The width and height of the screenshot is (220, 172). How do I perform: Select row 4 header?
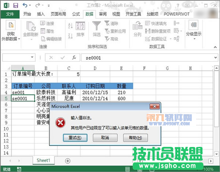(x=6, y=92)
